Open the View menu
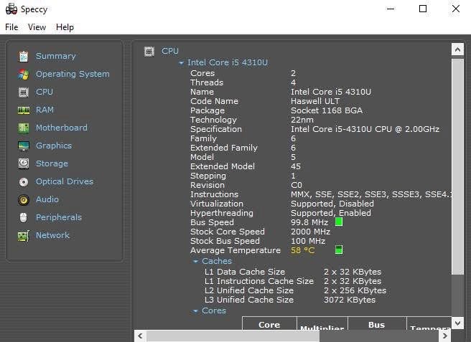 [37, 27]
